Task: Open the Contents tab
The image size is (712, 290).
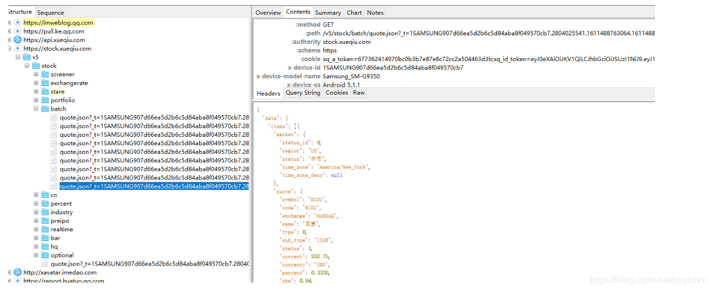Action: [x=298, y=12]
